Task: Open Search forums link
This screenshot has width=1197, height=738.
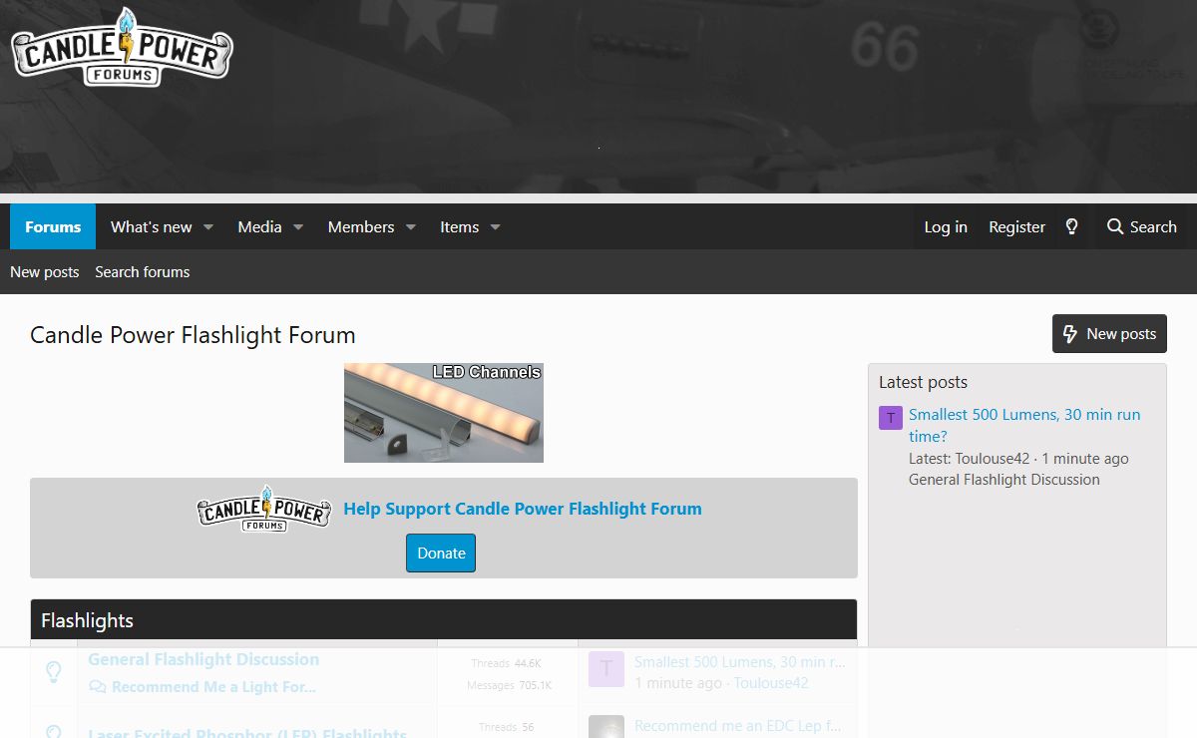Action: pos(143,271)
